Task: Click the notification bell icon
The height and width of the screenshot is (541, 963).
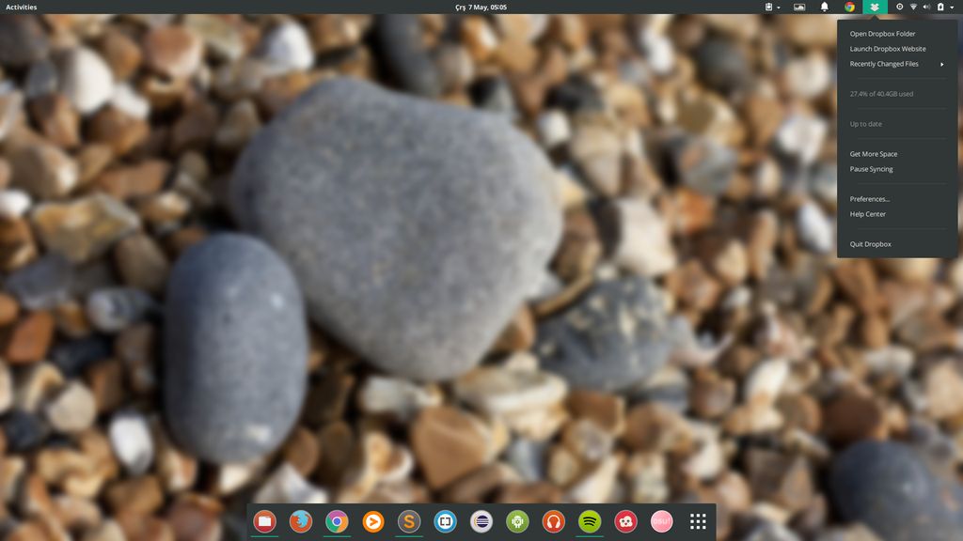Action: pyautogui.click(x=825, y=7)
